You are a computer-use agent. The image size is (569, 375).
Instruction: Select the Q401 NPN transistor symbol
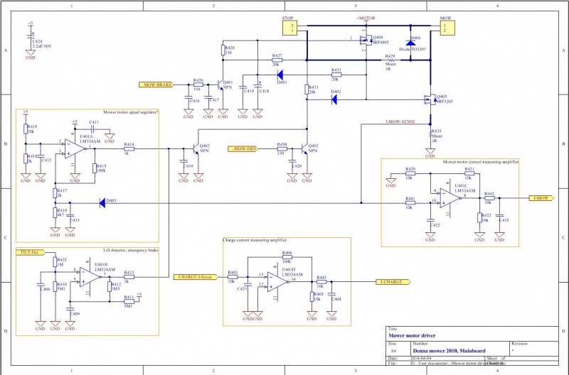click(220, 85)
